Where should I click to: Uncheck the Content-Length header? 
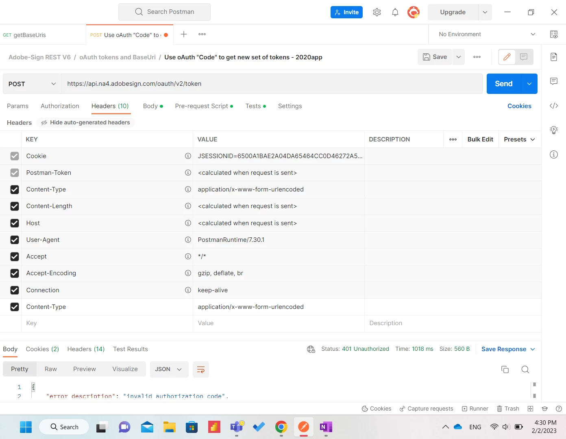[15, 206]
